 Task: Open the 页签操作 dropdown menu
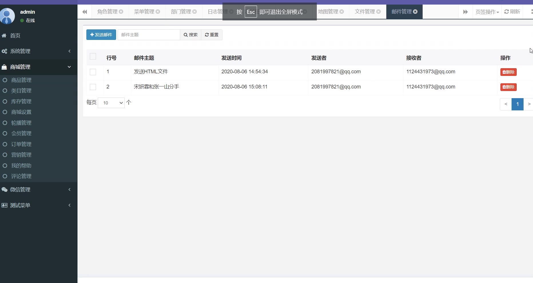(487, 12)
